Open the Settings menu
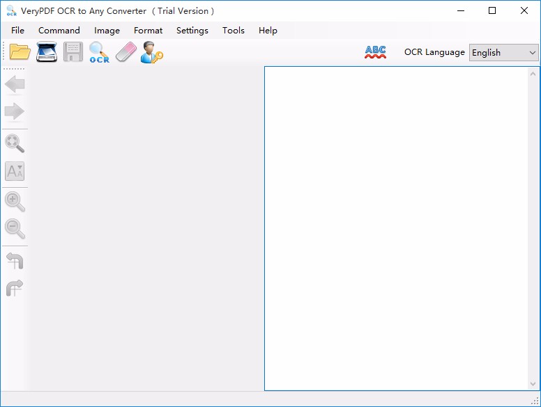This screenshot has height=407, width=541. (x=192, y=31)
